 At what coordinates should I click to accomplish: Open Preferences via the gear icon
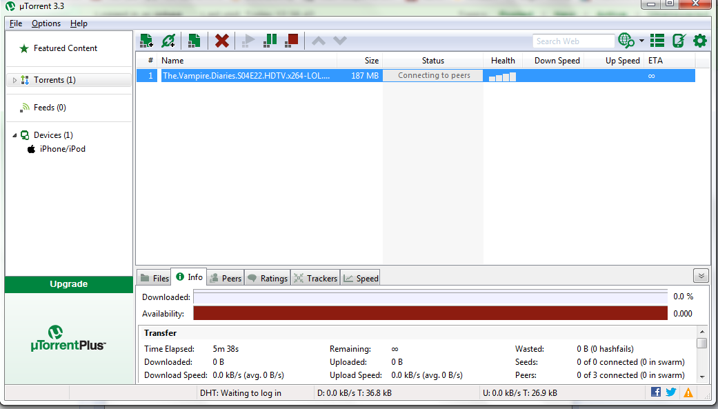coord(699,41)
